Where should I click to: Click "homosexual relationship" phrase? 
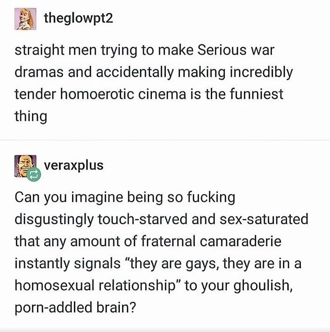point(95,286)
